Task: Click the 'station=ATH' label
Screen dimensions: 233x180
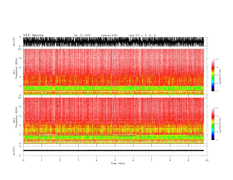Action: [109, 35]
